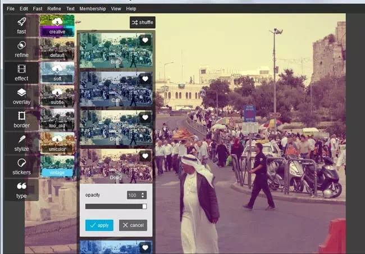
Task: Select the default effect category
Action: coord(57,49)
